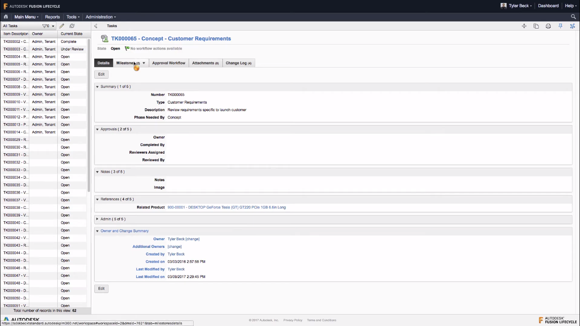Click [change] next to Owner Tyler Beck
Image resolution: width=580 pixels, height=326 pixels.
(192, 239)
